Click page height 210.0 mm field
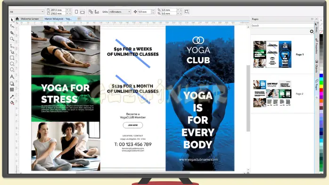The image size is (329, 185). click(x=58, y=13)
